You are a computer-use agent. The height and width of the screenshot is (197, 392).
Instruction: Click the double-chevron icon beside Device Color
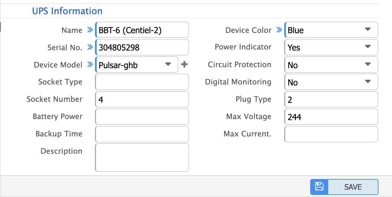coord(279,30)
